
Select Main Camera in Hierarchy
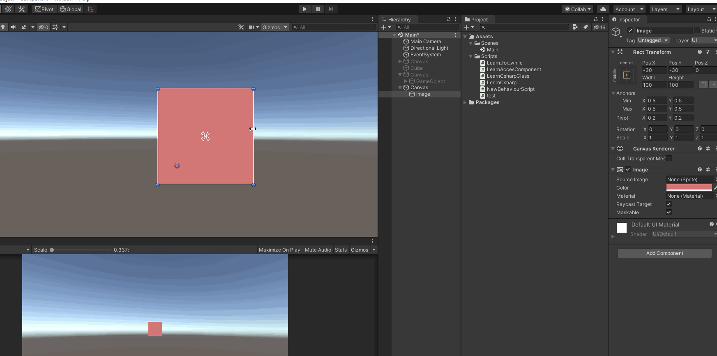pyautogui.click(x=425, y=42)
